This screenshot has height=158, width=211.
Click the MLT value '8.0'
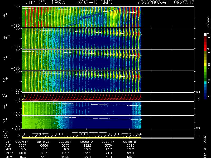pyautogui.click(x=23, y=149)
